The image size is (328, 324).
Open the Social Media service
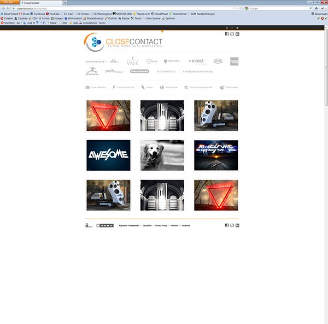pyautogui.click(x=168, y=87)
